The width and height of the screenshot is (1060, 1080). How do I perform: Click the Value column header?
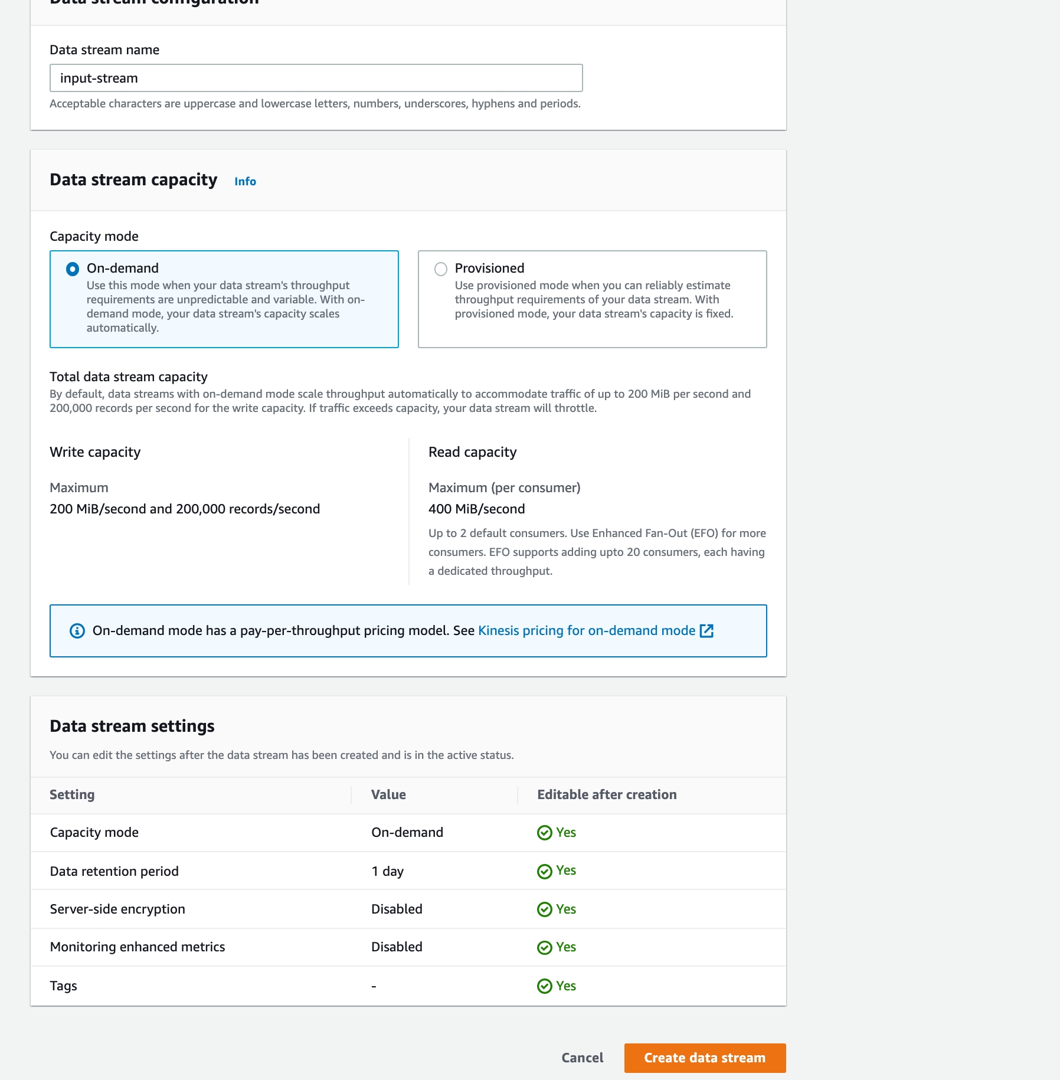[388, 795]
